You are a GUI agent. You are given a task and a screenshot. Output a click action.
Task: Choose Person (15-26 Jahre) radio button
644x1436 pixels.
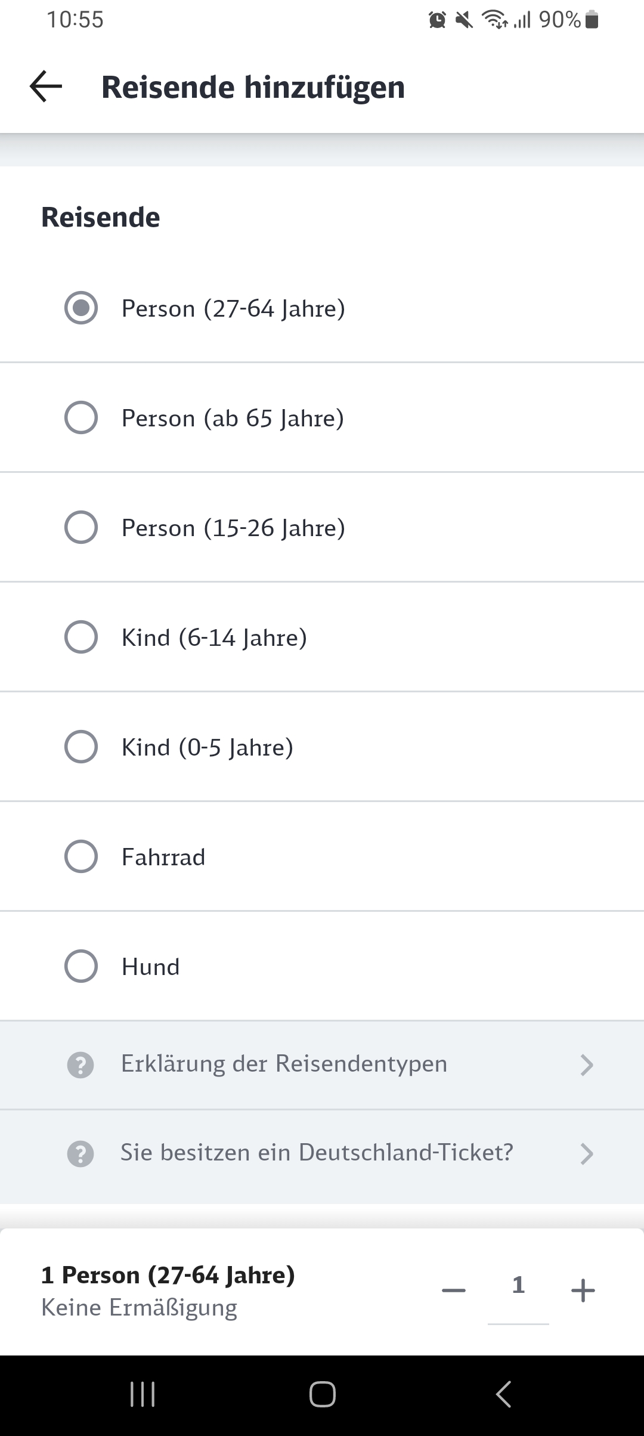click(x=81, y=527)
